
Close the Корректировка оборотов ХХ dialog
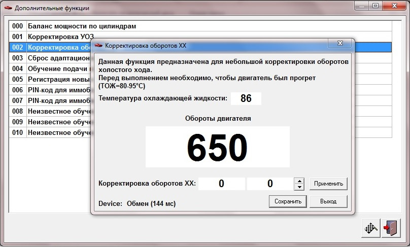339,44
